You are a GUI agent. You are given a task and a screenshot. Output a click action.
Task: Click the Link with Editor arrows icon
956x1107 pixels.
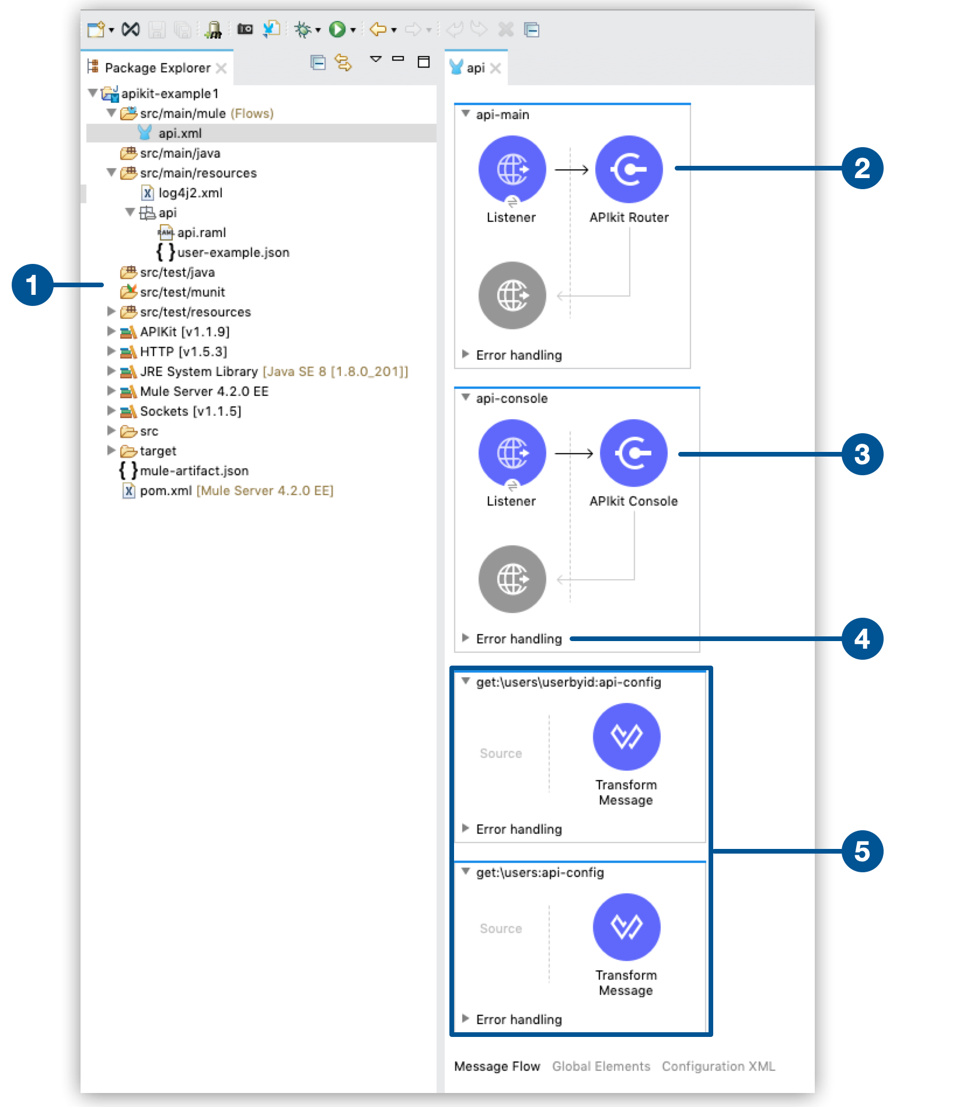pos(343,62)
